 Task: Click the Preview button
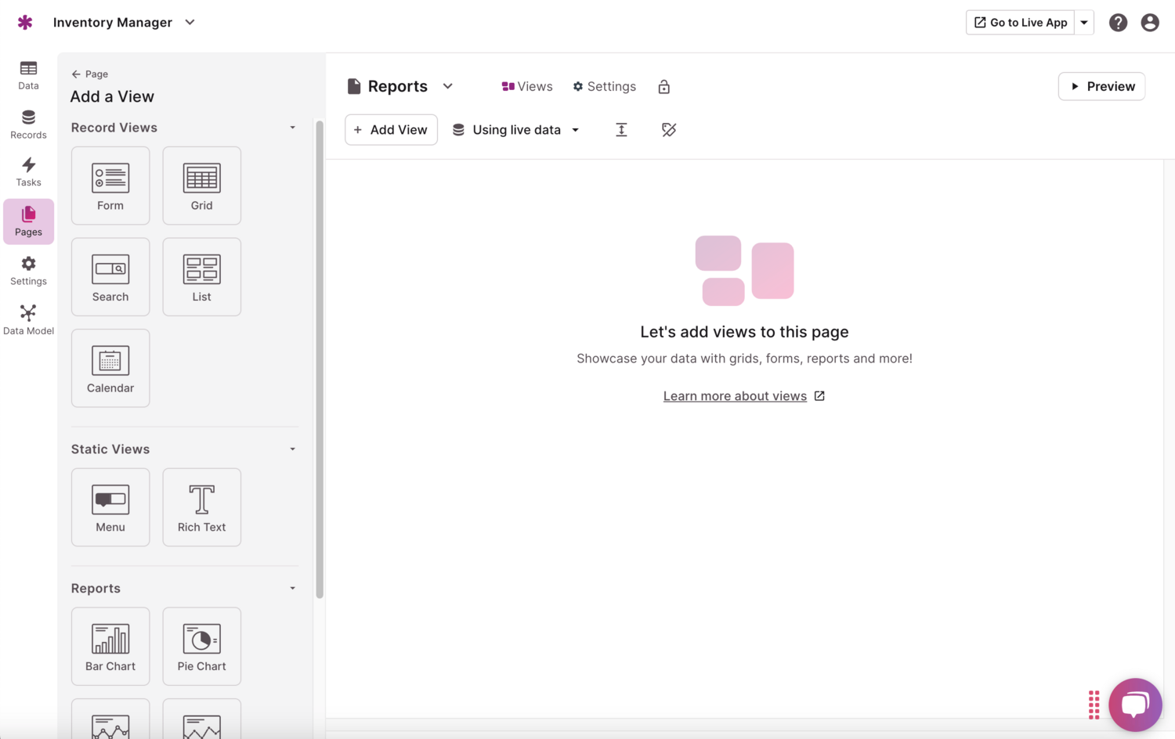pos(1101,86)
